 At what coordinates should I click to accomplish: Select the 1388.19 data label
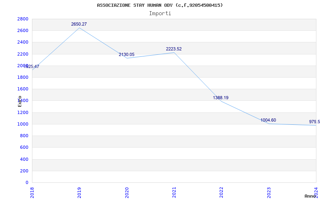[x=221, y=98]
